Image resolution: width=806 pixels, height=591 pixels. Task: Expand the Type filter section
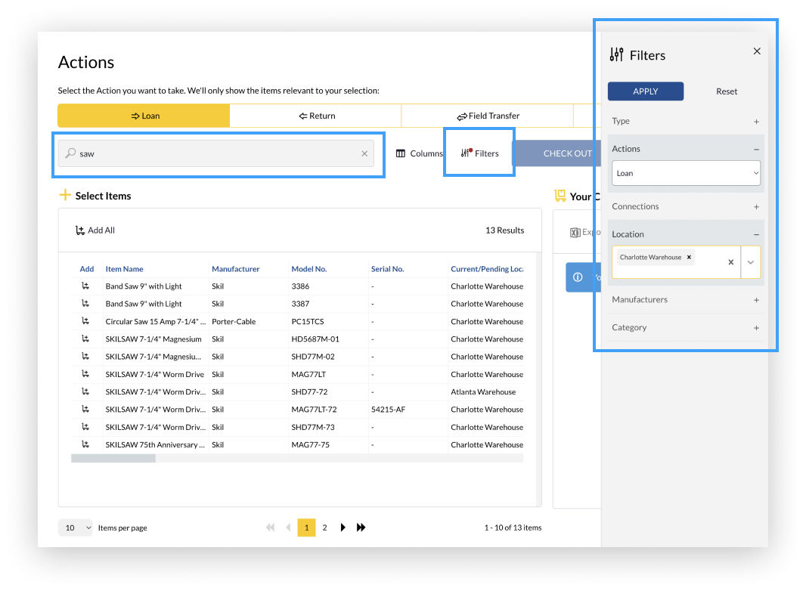pos(756,121)
